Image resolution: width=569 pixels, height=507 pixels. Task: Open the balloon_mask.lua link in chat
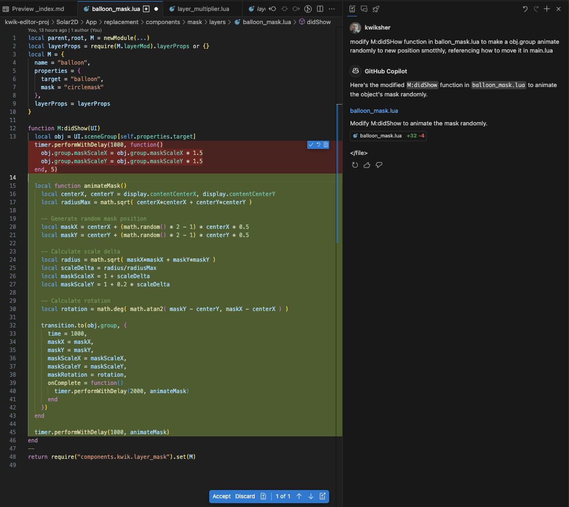374,111
